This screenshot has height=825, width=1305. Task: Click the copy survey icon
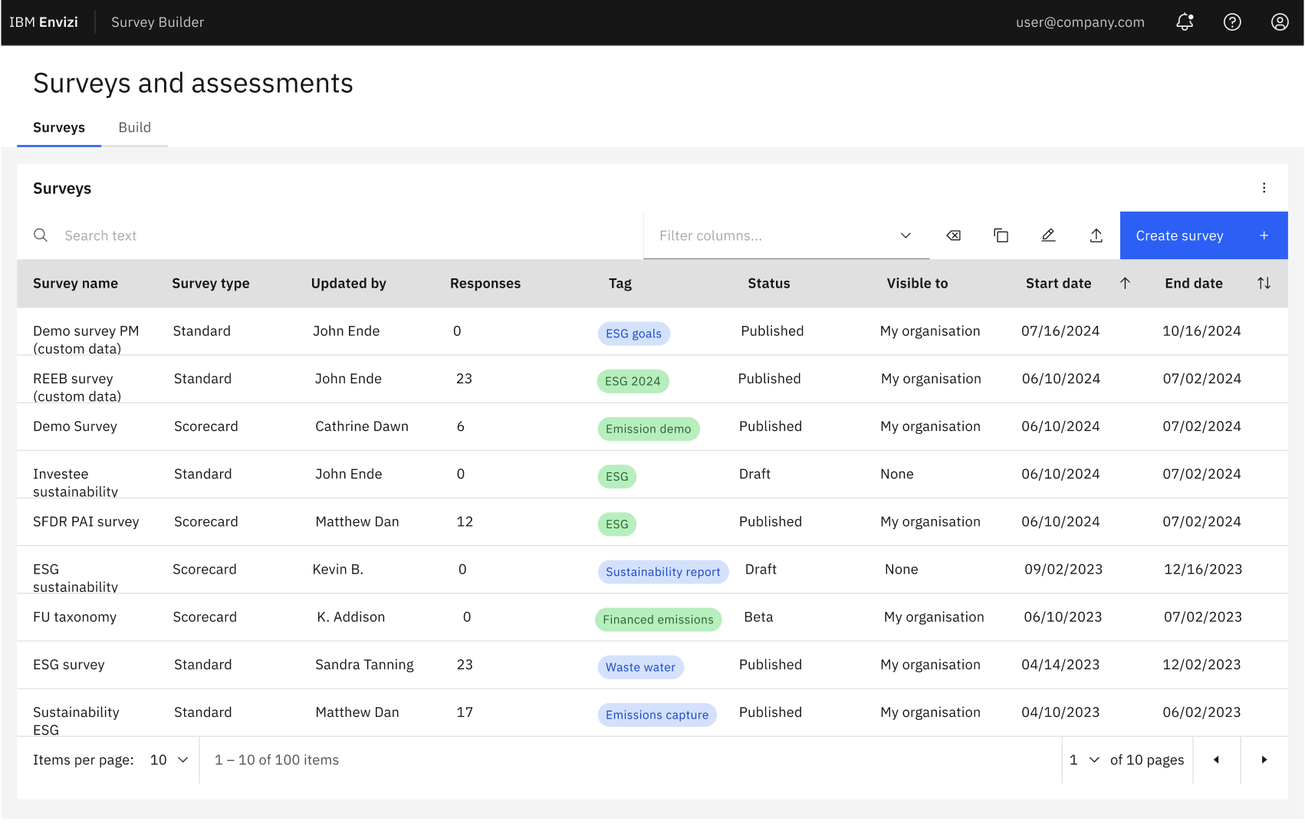click(x=1001, y=235)
